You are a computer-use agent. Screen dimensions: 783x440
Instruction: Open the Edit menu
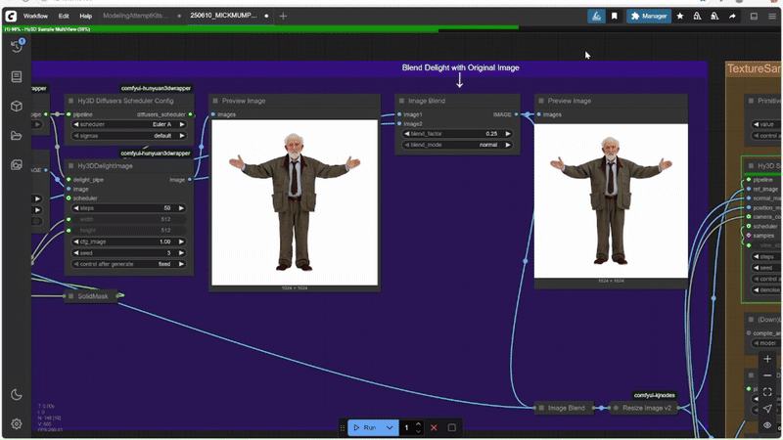(64, 16)
